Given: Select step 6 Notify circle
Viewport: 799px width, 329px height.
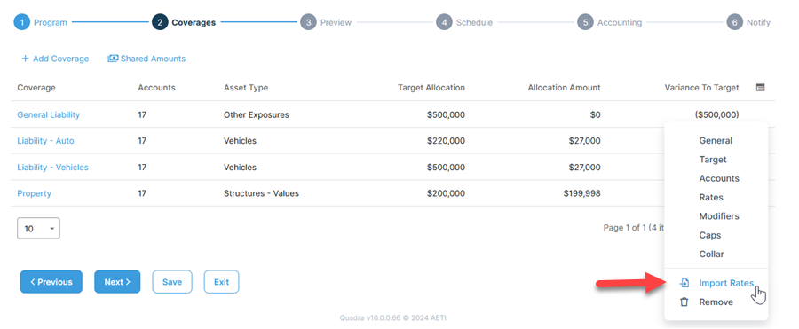Looking at the screenshot, I should [x=734, y=22].
